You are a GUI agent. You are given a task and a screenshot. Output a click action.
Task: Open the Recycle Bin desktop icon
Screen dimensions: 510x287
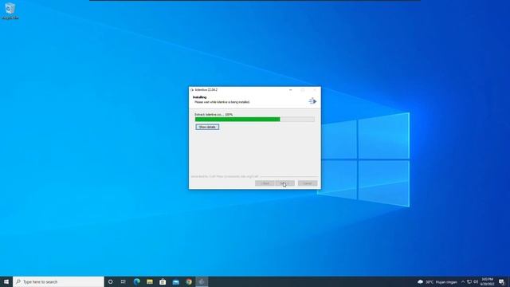(10, 10)
